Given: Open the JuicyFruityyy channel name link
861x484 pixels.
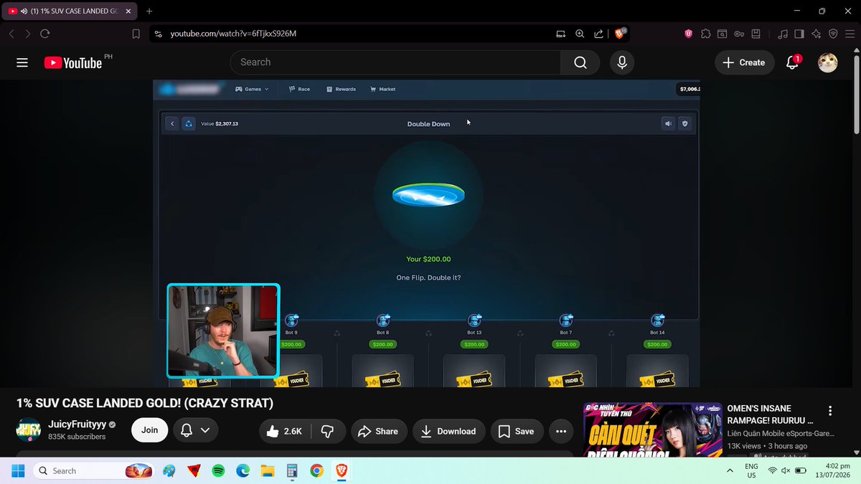Looking at the screenshot, I should tap(76, 424).
